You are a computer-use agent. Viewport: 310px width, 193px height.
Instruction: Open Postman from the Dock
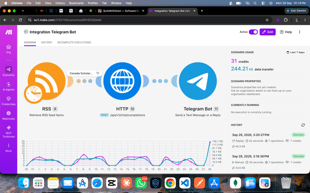point(200,183)
